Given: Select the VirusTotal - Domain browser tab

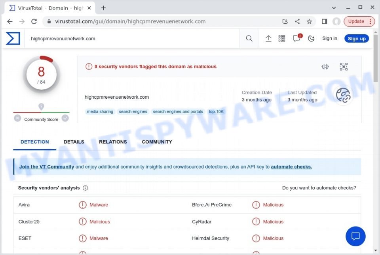Looking at the screenshot, I should coord(50,8).
